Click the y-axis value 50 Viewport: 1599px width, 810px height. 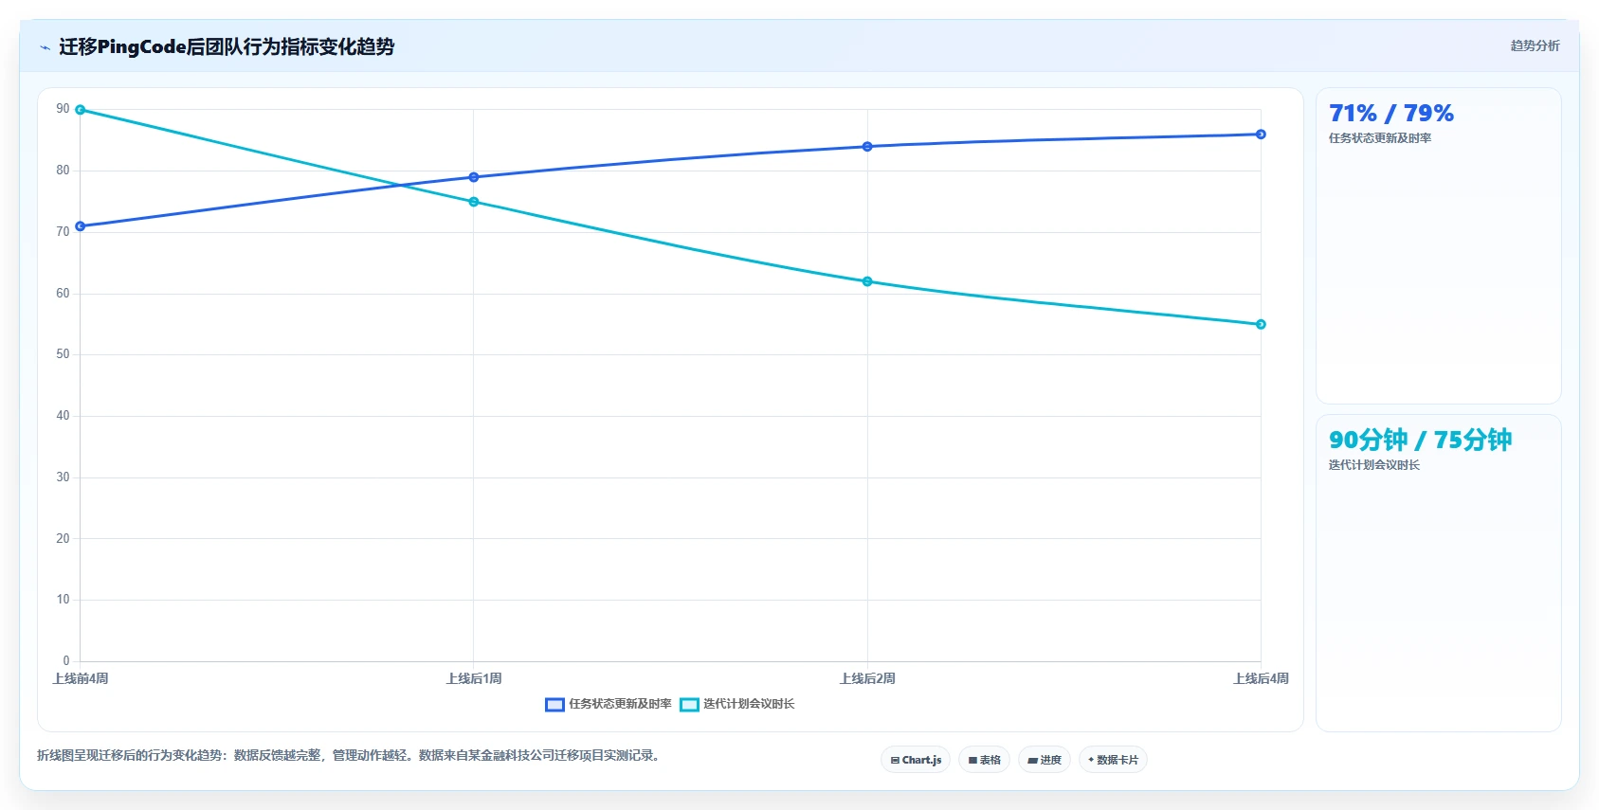point(63,354)
